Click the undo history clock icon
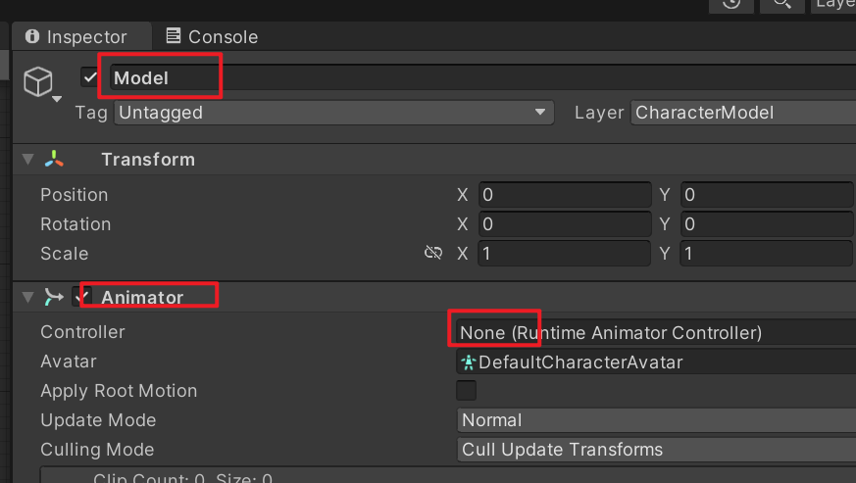Image resolution: width=856 pixels, height=483 pixels. 731,3
